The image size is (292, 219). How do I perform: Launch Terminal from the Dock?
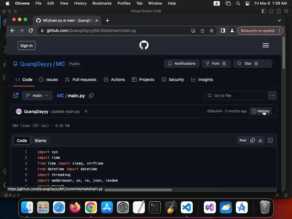click(155, 207)
